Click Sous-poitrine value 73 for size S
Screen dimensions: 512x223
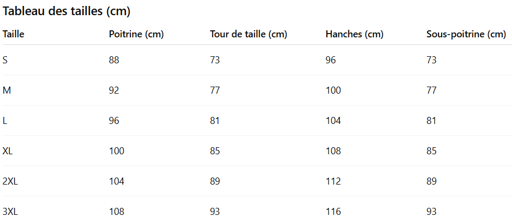(431, 60)
